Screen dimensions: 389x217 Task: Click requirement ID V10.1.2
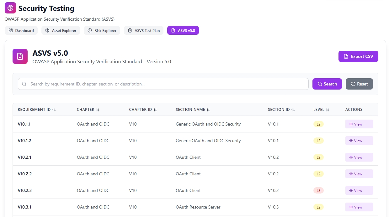(x=24, y=141)
